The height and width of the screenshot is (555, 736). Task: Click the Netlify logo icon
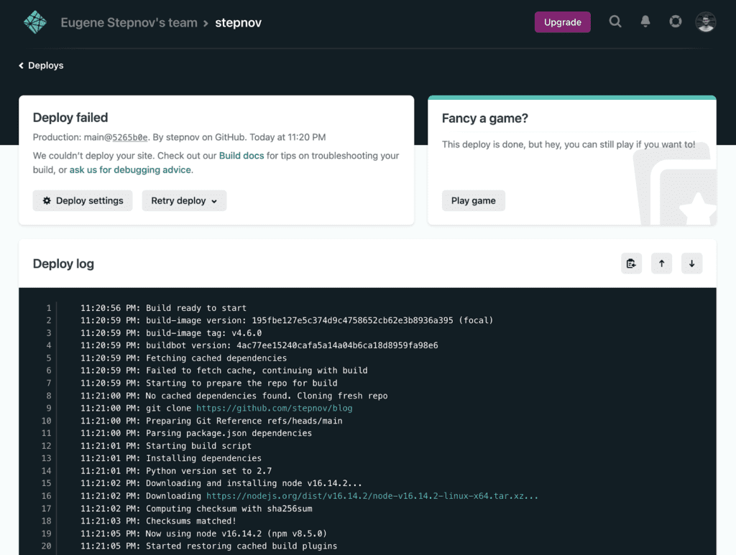(35, 22)
